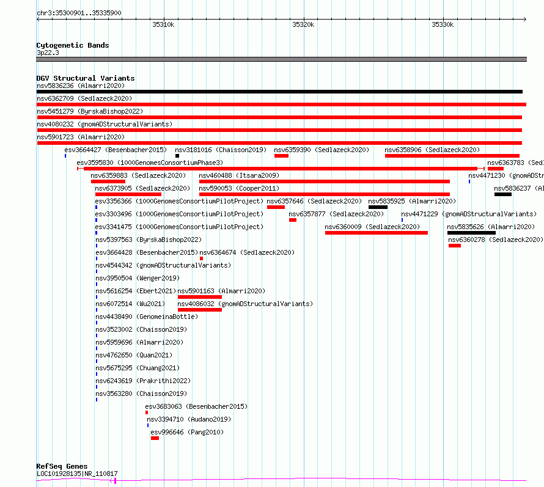
Task: Click nsv5835925 (Almarri2020) label
Action: click(412, 201)
